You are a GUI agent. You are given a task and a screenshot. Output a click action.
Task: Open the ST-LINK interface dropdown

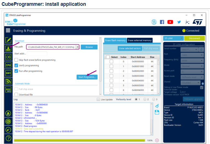click(173, 38)
